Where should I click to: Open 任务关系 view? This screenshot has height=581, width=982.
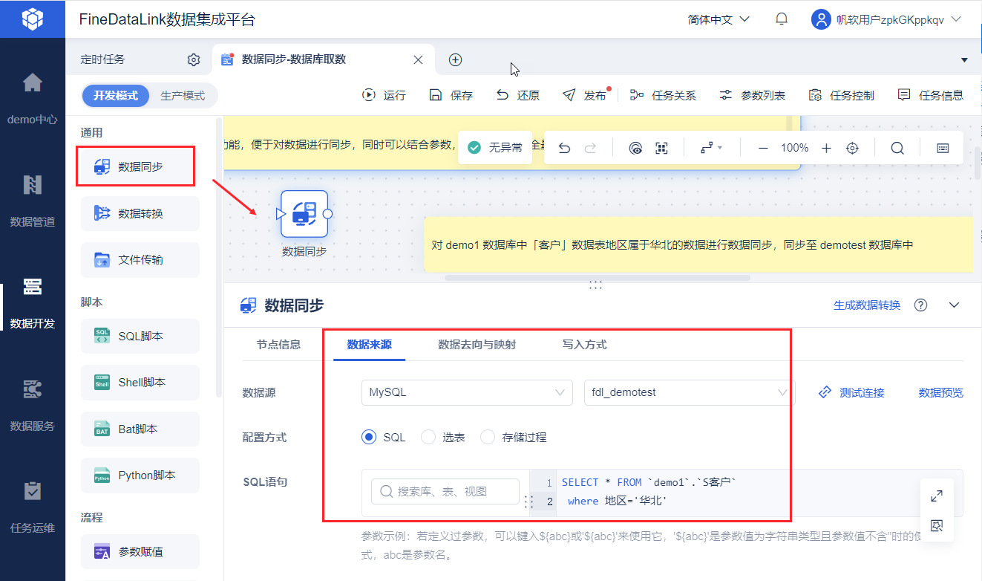663,95
